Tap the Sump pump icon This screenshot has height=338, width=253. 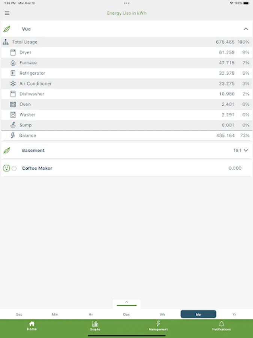13,125
